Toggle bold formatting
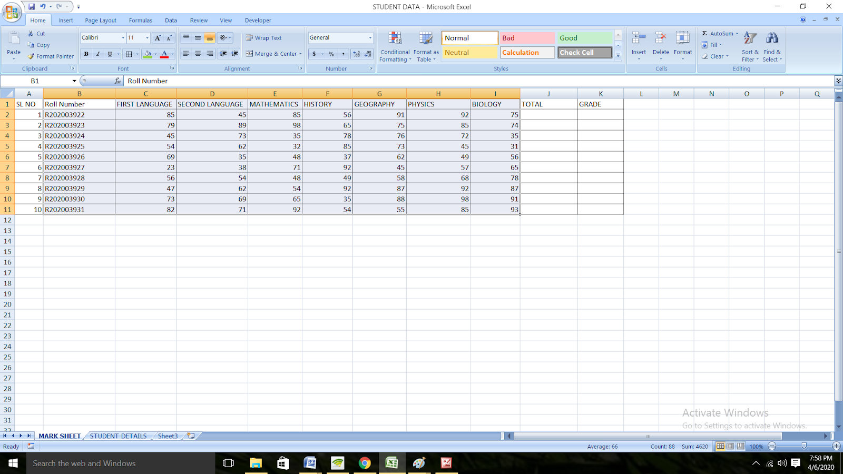 coord(85,53)
